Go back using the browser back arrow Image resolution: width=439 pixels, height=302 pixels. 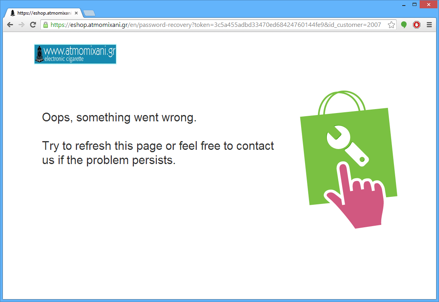coord(10,25)
